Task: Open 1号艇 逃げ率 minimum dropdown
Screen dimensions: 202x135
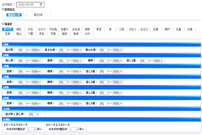Action: click(24, 50)
